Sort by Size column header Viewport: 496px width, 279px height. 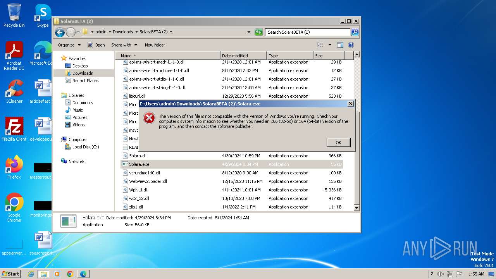point(329,56)
